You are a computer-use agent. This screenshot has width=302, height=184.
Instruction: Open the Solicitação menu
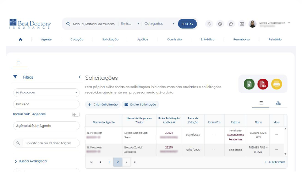[110, 39]
